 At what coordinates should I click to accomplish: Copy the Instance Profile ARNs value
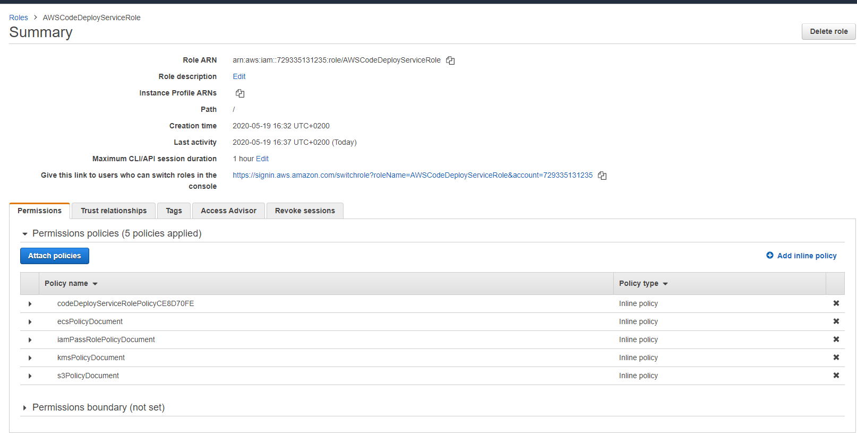tap(240, 93)
